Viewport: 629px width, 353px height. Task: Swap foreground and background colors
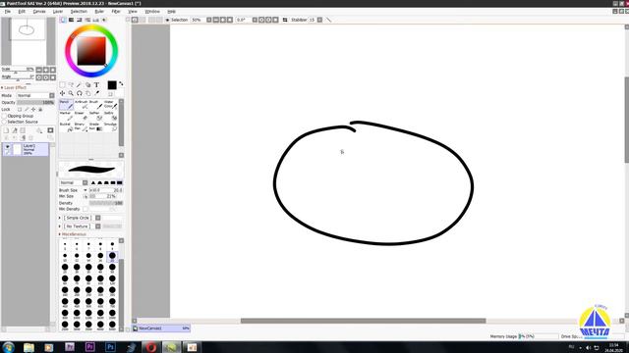click(x=121, y=83)
